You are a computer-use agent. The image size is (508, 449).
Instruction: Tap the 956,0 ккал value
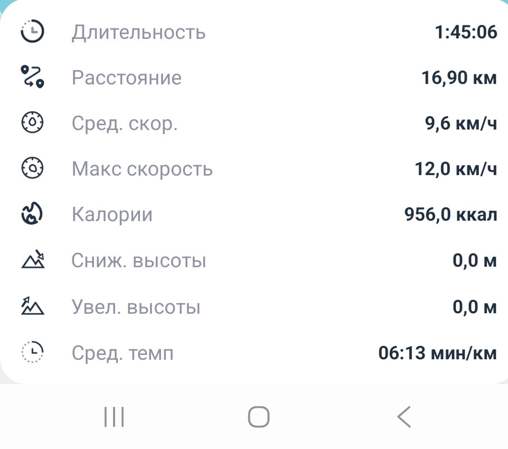click(450, 214)
